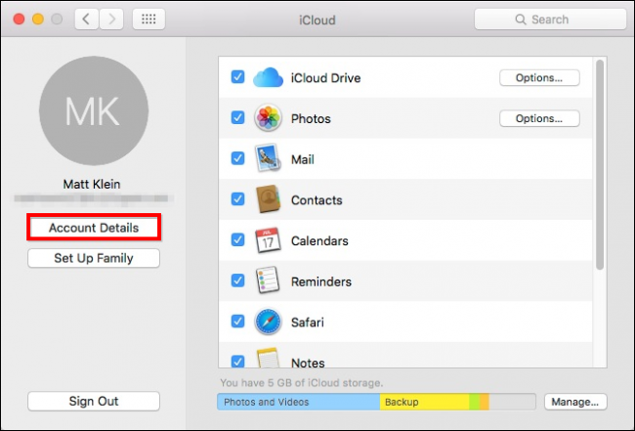
Task: Sign Out of iCloud
Action: point(94,401)
